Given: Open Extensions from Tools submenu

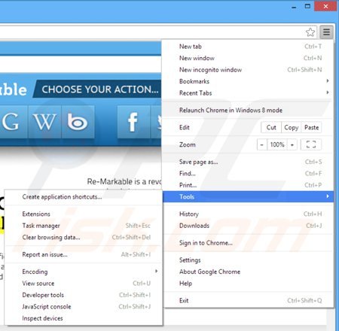Looking at the screenshot, I should [x=84, y=214].
